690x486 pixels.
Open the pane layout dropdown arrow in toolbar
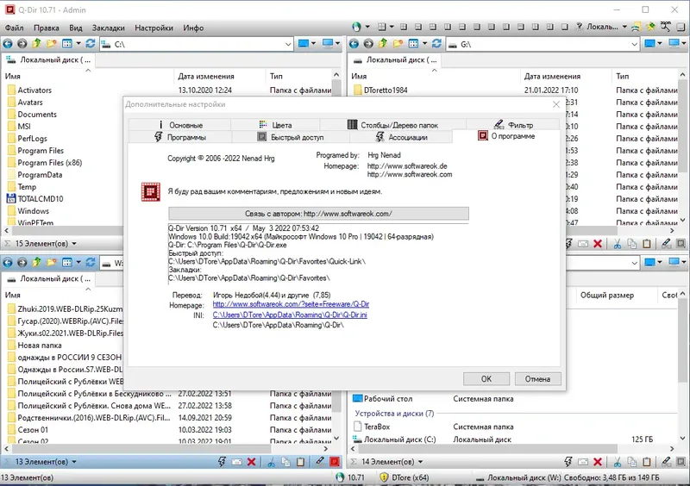pyautogui.click(x=392, y=27)
